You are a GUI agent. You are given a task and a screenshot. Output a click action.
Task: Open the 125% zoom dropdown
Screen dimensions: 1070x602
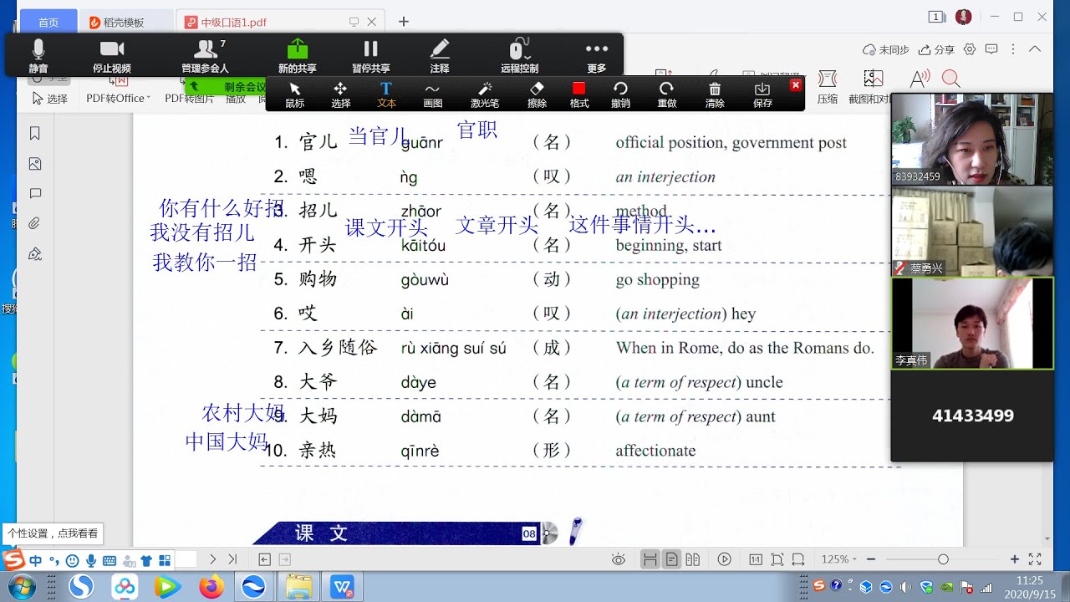tap(838, 559)
